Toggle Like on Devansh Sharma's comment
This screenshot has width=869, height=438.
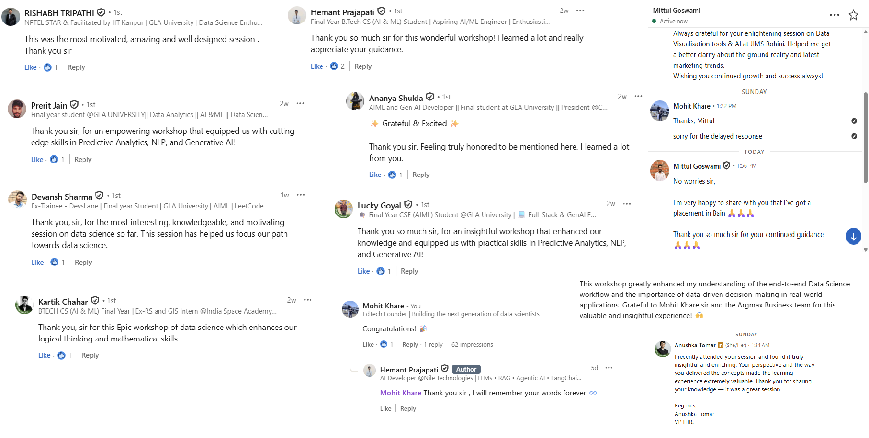pos(37,262)
